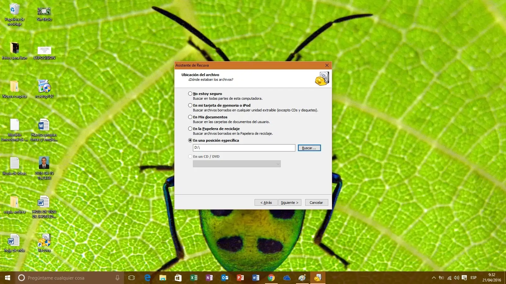Select the 'HOJA DE VIDA DE JHON ED...' document
Viewport: 506px width, 284px height.
click(44, 207)
